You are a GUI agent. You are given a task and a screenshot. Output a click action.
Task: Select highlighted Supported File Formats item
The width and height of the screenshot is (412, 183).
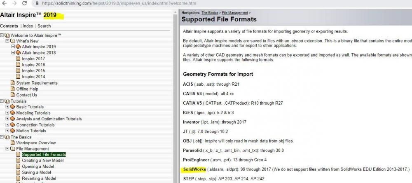pos(44,155)
